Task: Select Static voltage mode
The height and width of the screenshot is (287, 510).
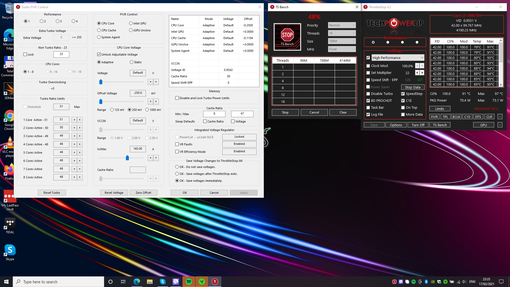Action: click(131, 62)
